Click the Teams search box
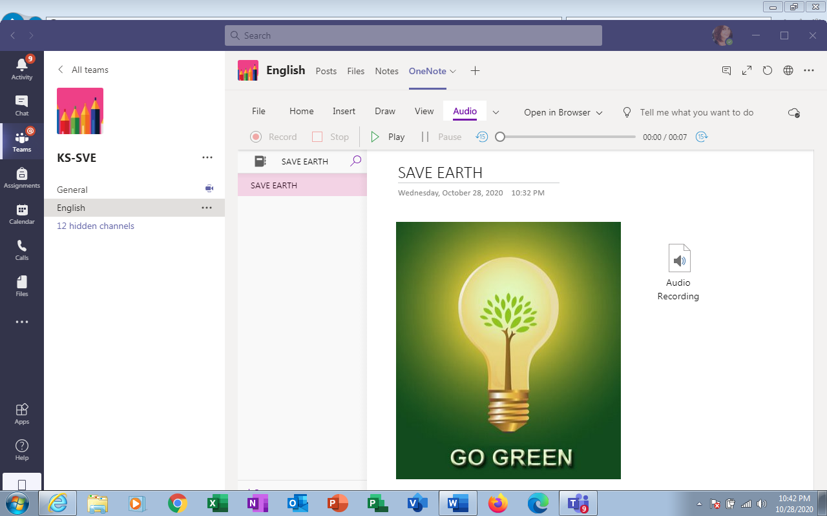The width and height of the screenshot is (827, 516). point(413,35)
